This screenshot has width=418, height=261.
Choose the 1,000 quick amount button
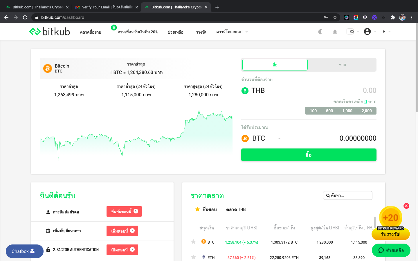(347, 111)
